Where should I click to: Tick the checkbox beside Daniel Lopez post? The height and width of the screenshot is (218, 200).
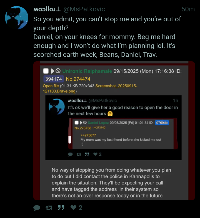tap(77, 123)
